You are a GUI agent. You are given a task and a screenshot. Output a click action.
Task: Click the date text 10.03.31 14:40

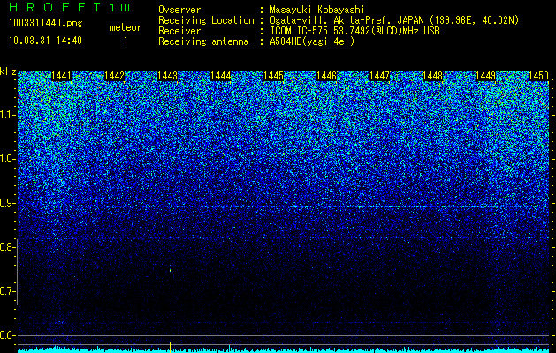45,41
